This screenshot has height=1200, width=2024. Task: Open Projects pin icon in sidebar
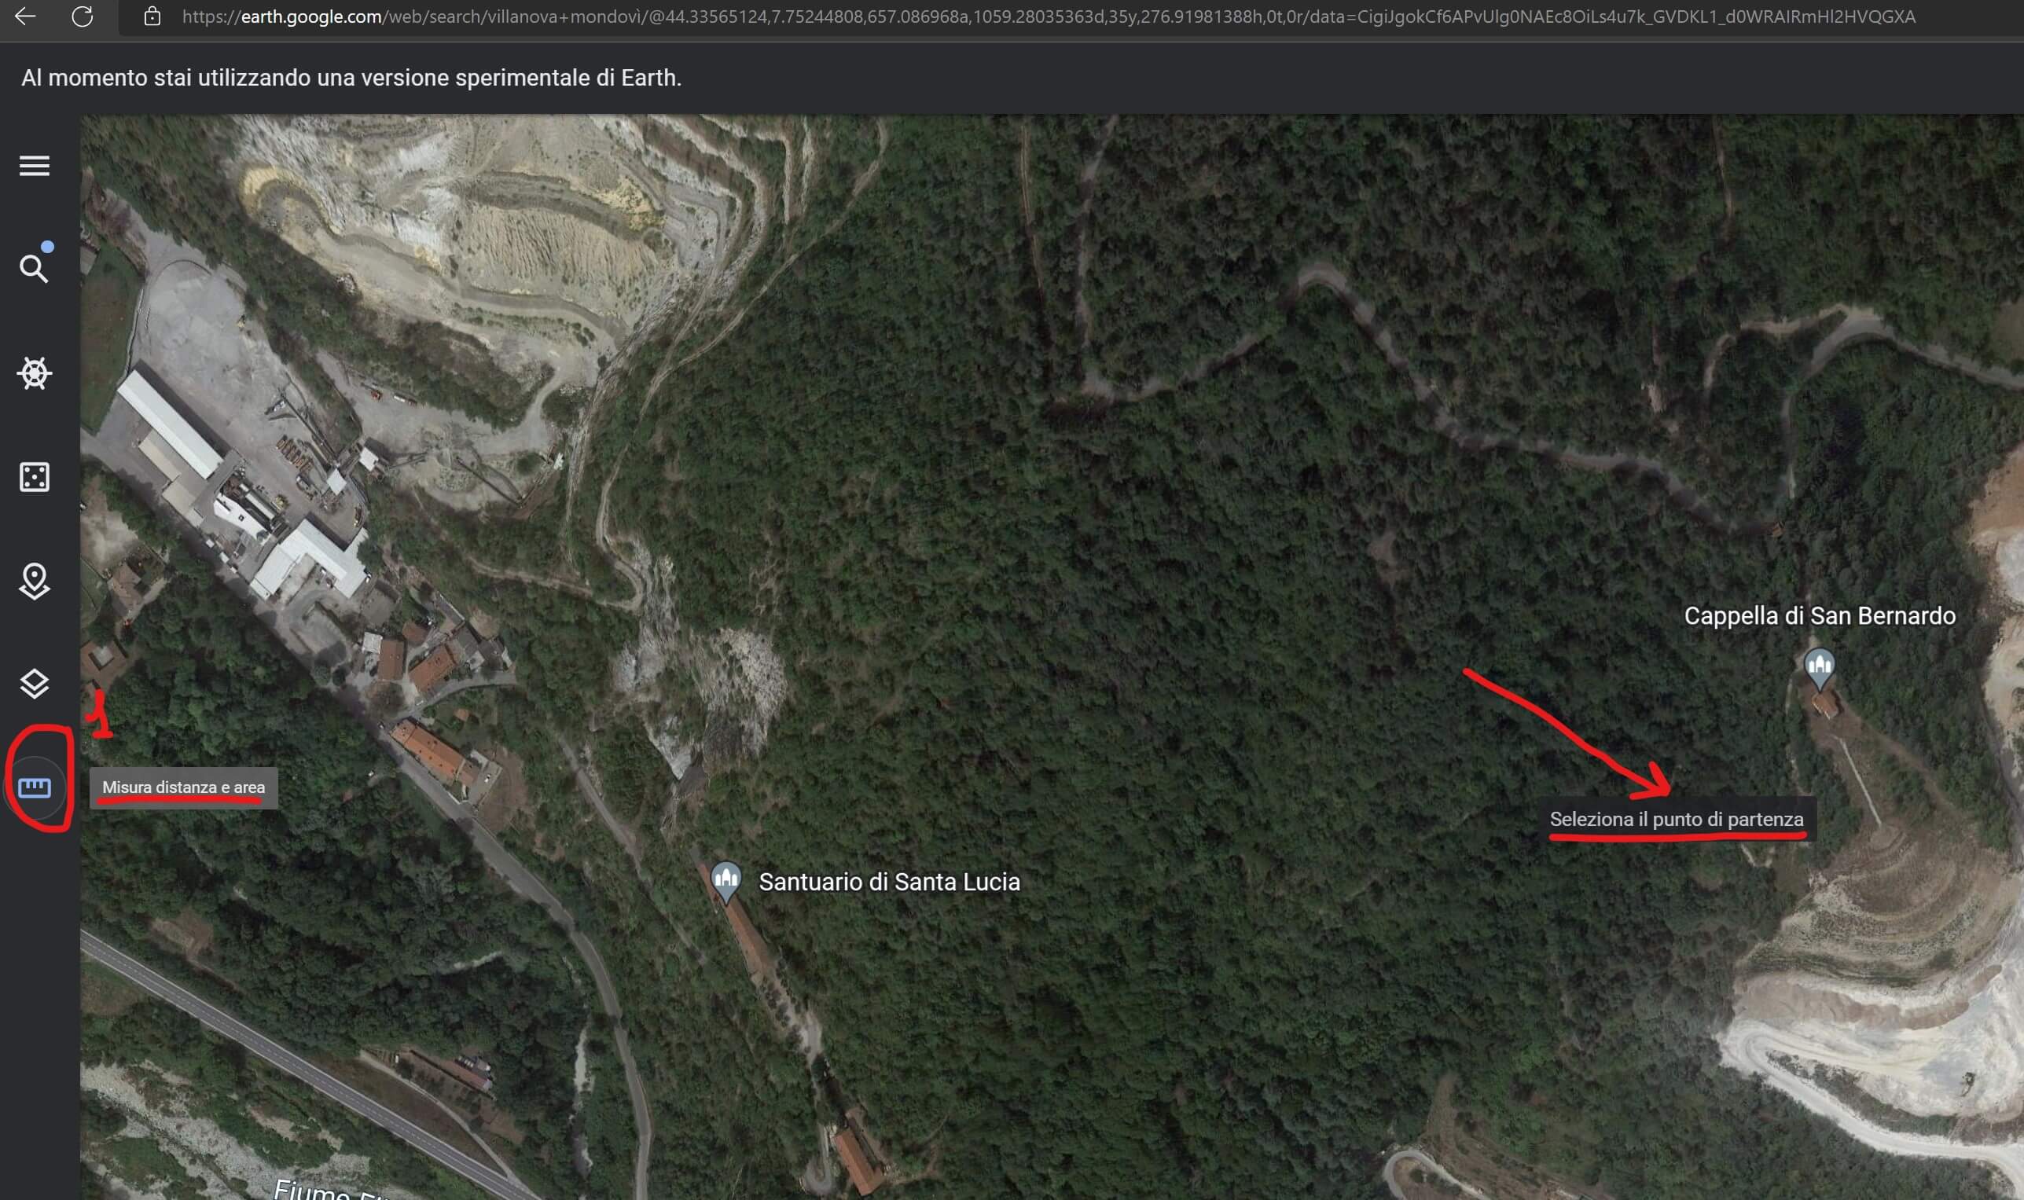(34, 581)
